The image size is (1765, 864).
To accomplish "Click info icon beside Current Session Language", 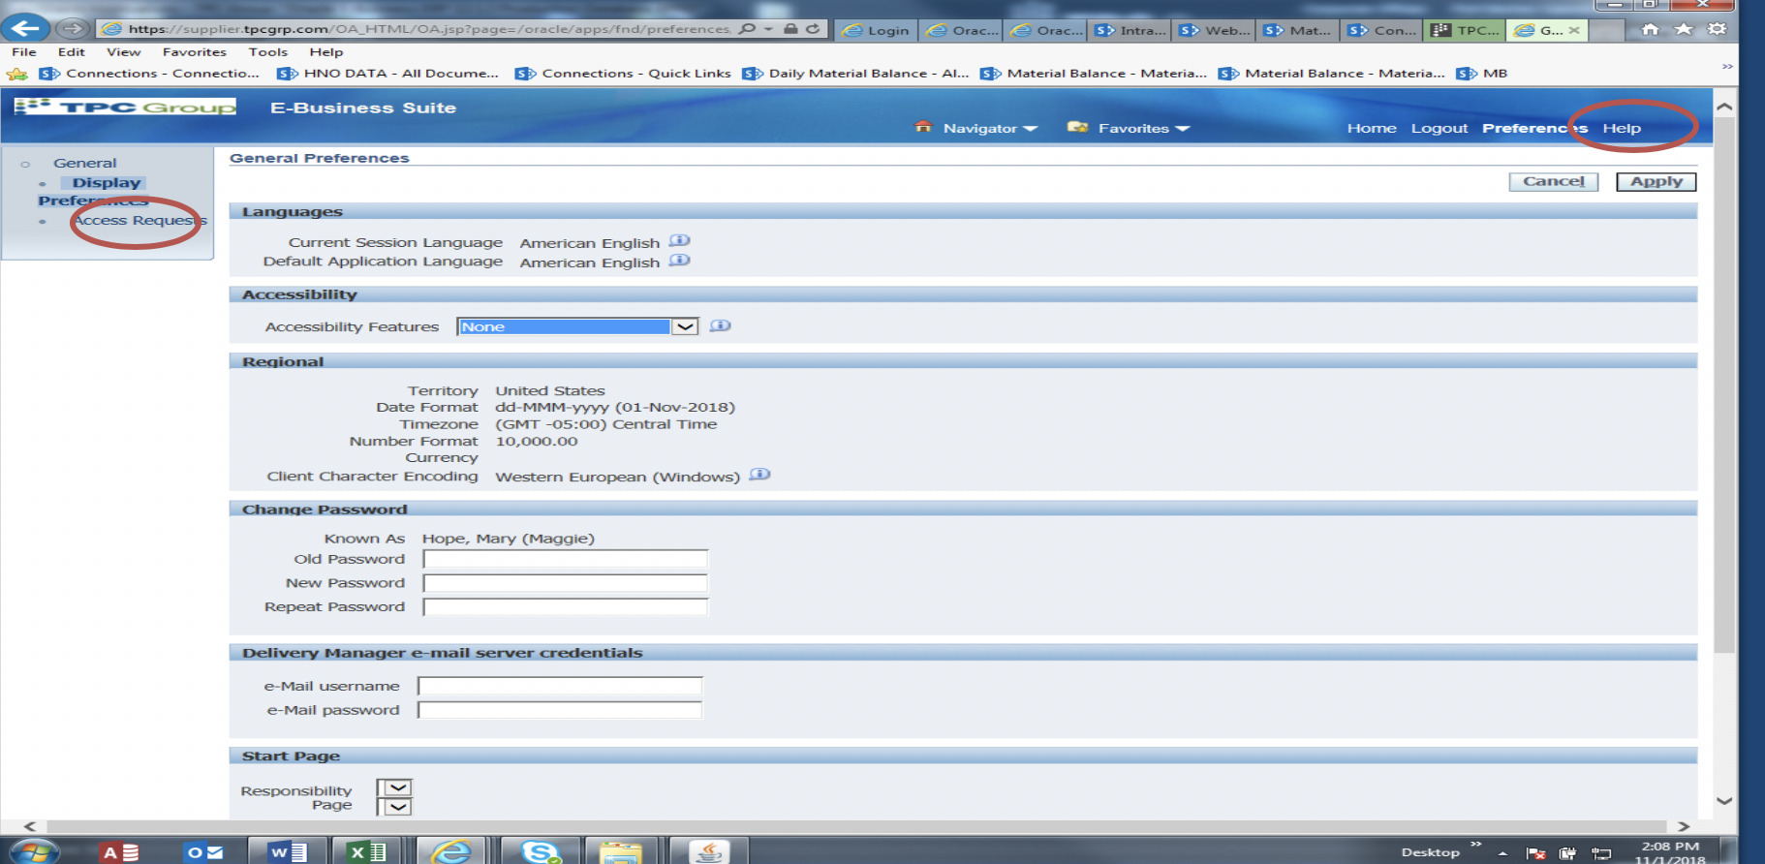I will click(680, 241).
